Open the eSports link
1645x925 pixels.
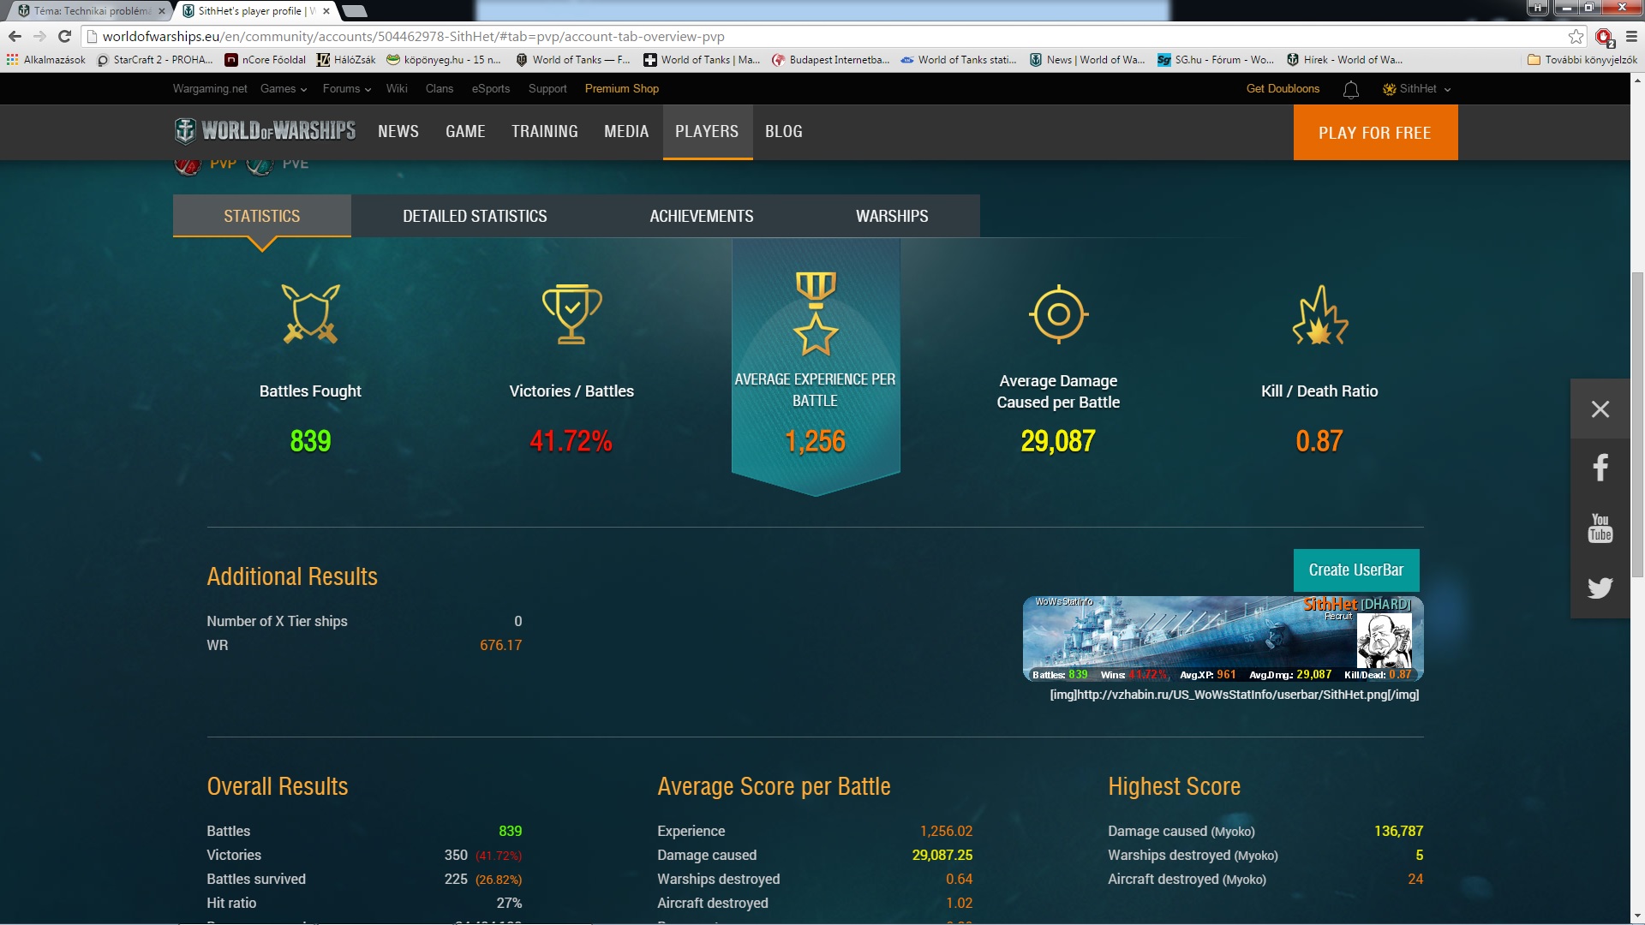pyautogui.click(x=491, y=89)
